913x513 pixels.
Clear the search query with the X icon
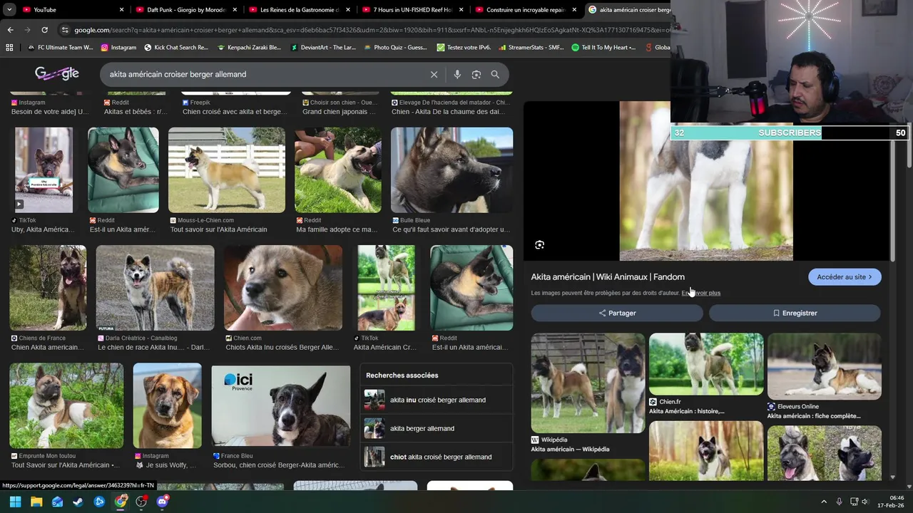tap(434, 74)
